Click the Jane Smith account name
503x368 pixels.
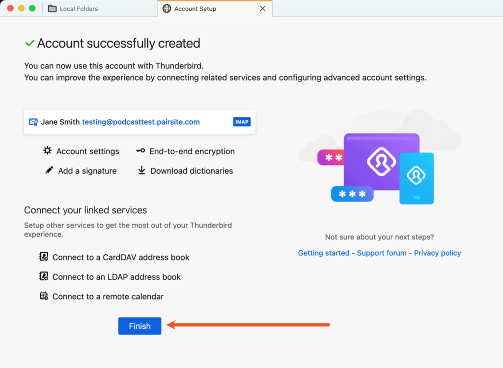(60, 122)
